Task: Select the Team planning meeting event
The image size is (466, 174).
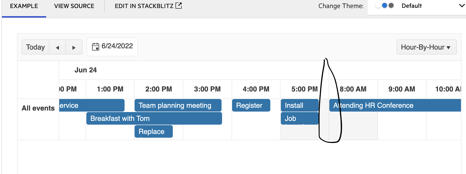Action: click(178, 105)
